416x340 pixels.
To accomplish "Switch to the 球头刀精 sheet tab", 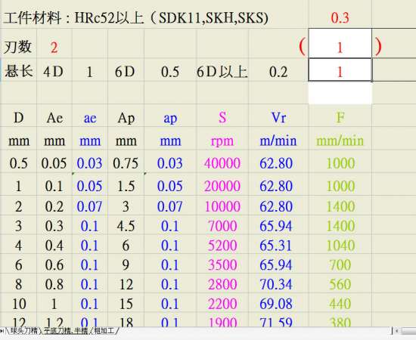I will [24, 331].
